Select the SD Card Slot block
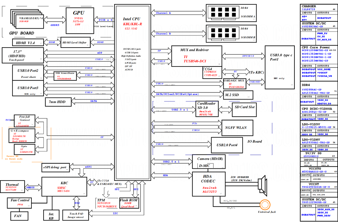The width and height of the screenshot is (338, 222). pyautogui.click(x=244, y=110)
